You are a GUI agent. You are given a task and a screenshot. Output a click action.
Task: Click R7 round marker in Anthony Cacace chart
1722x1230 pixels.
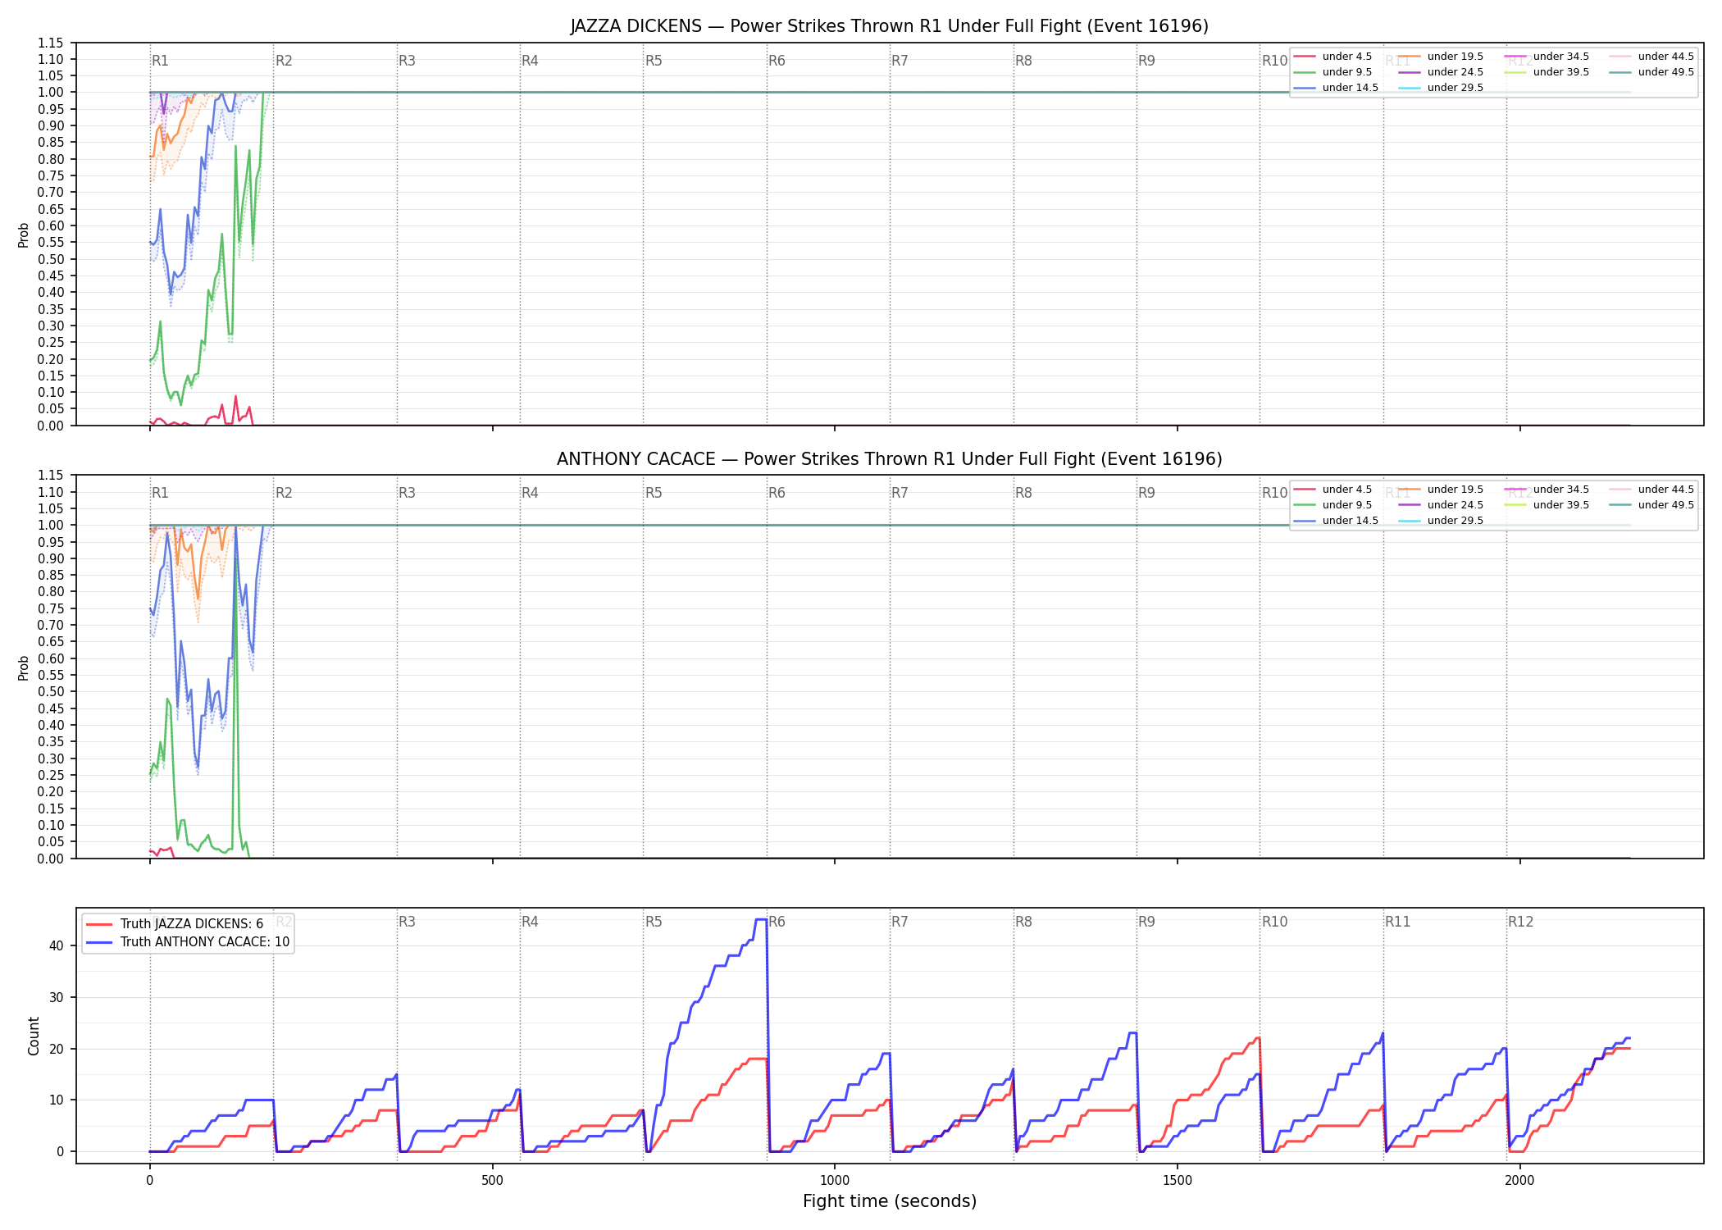(x=900, y=493)
